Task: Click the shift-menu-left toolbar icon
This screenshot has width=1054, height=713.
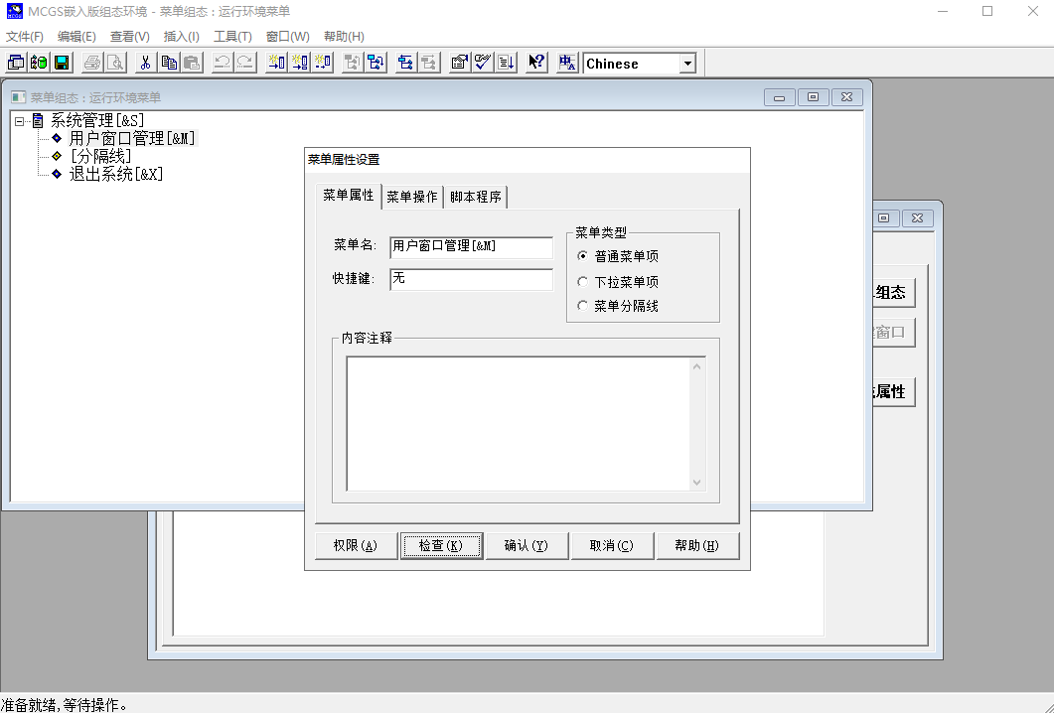Action: click(405, 63)
